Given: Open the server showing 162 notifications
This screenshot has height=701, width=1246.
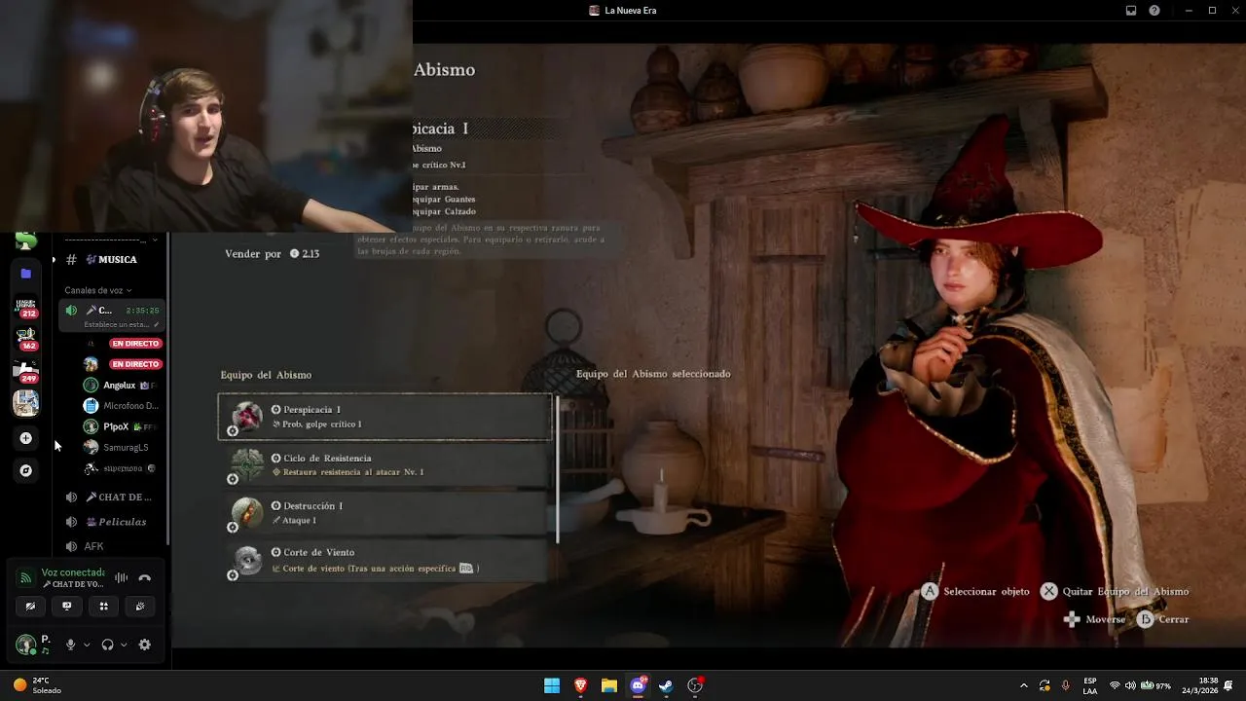Looking at the screenshot, I should (x=25, y=339).
